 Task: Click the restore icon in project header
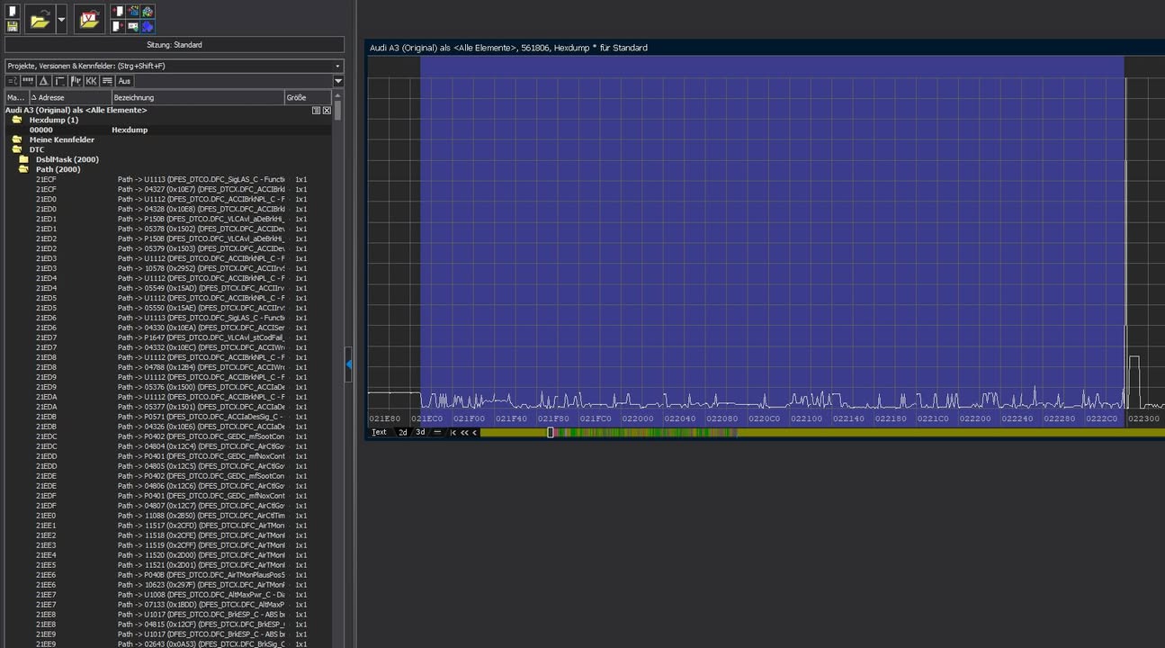(317, 111)
